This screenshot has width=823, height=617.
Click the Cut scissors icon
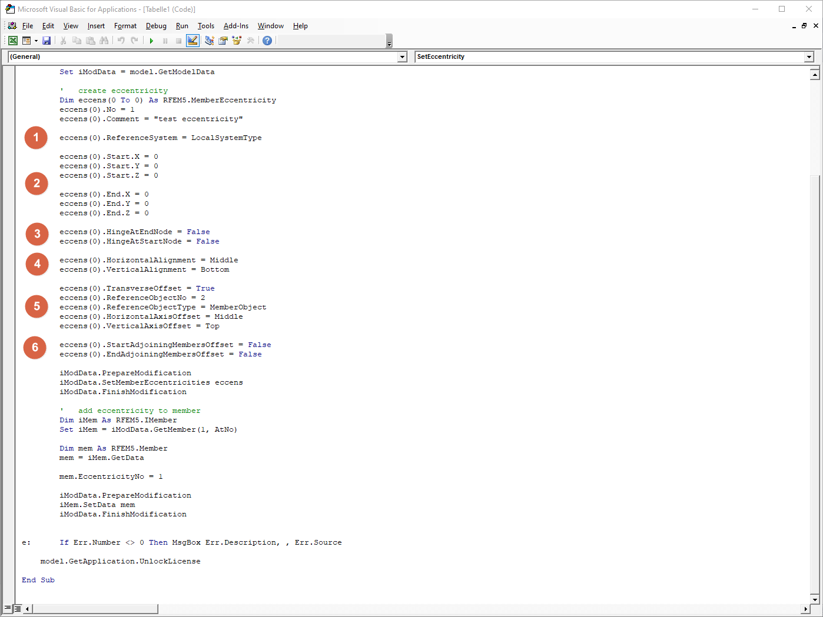[63, 41]
